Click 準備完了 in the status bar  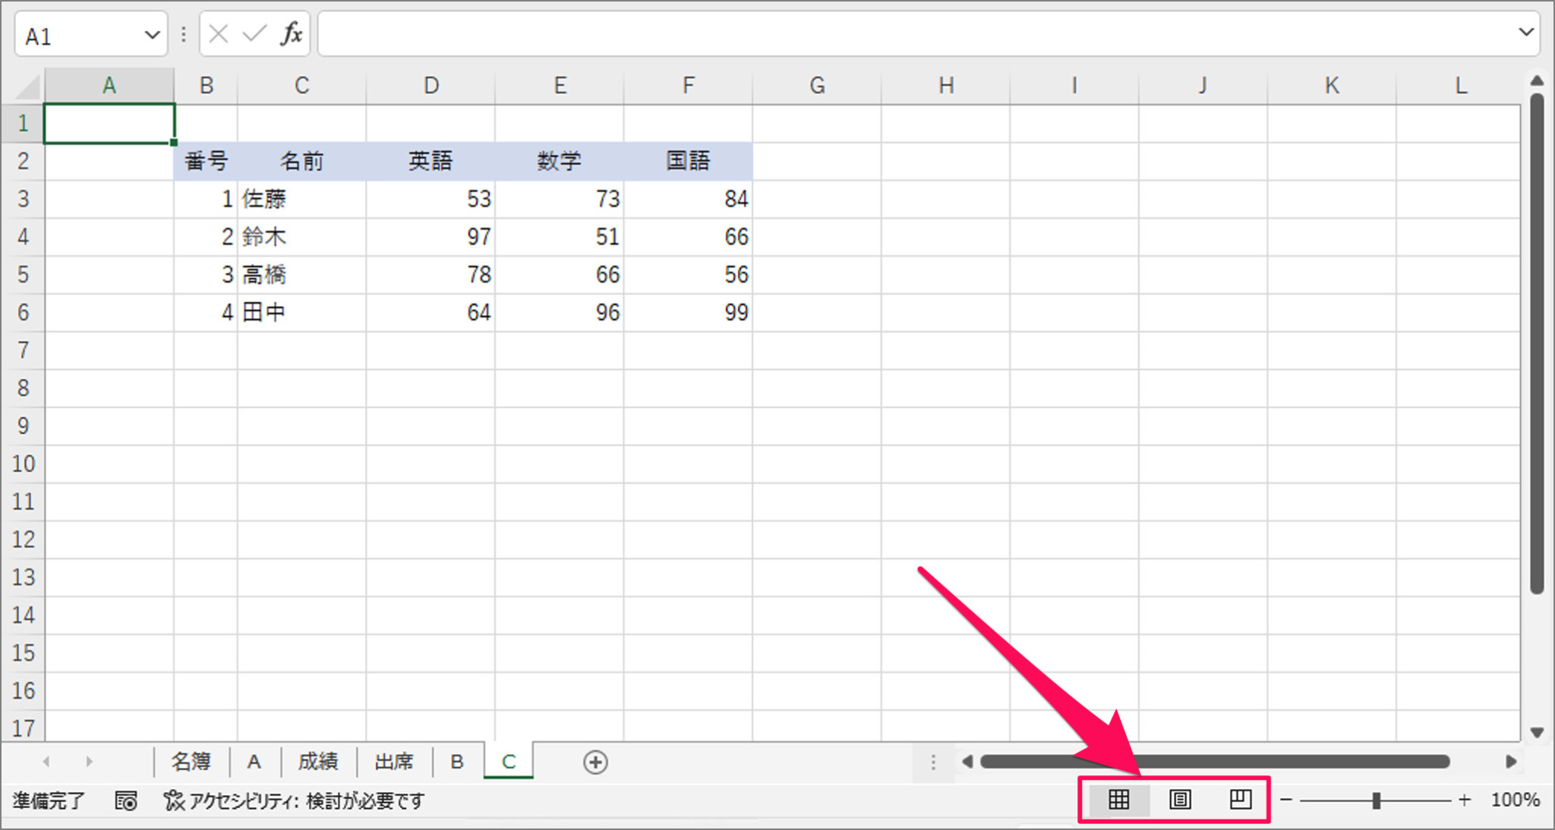47,800
